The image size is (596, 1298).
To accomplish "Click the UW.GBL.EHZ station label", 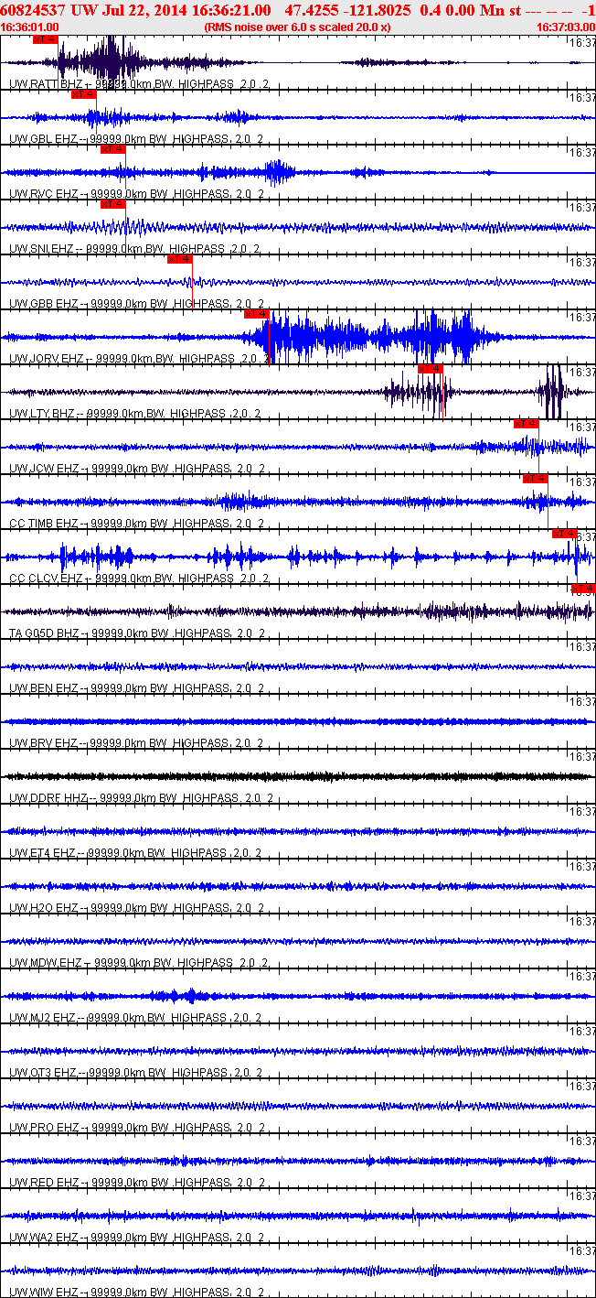I will point(137,139).
